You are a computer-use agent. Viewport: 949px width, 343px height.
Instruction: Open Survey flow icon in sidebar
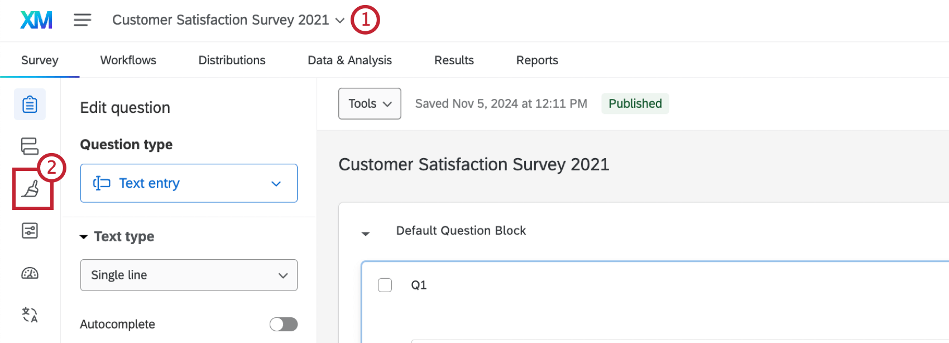click(x=30, y=146)
